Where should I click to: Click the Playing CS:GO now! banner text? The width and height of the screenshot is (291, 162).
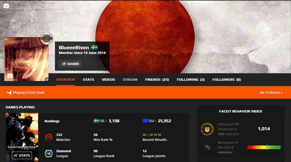point(29,92)
